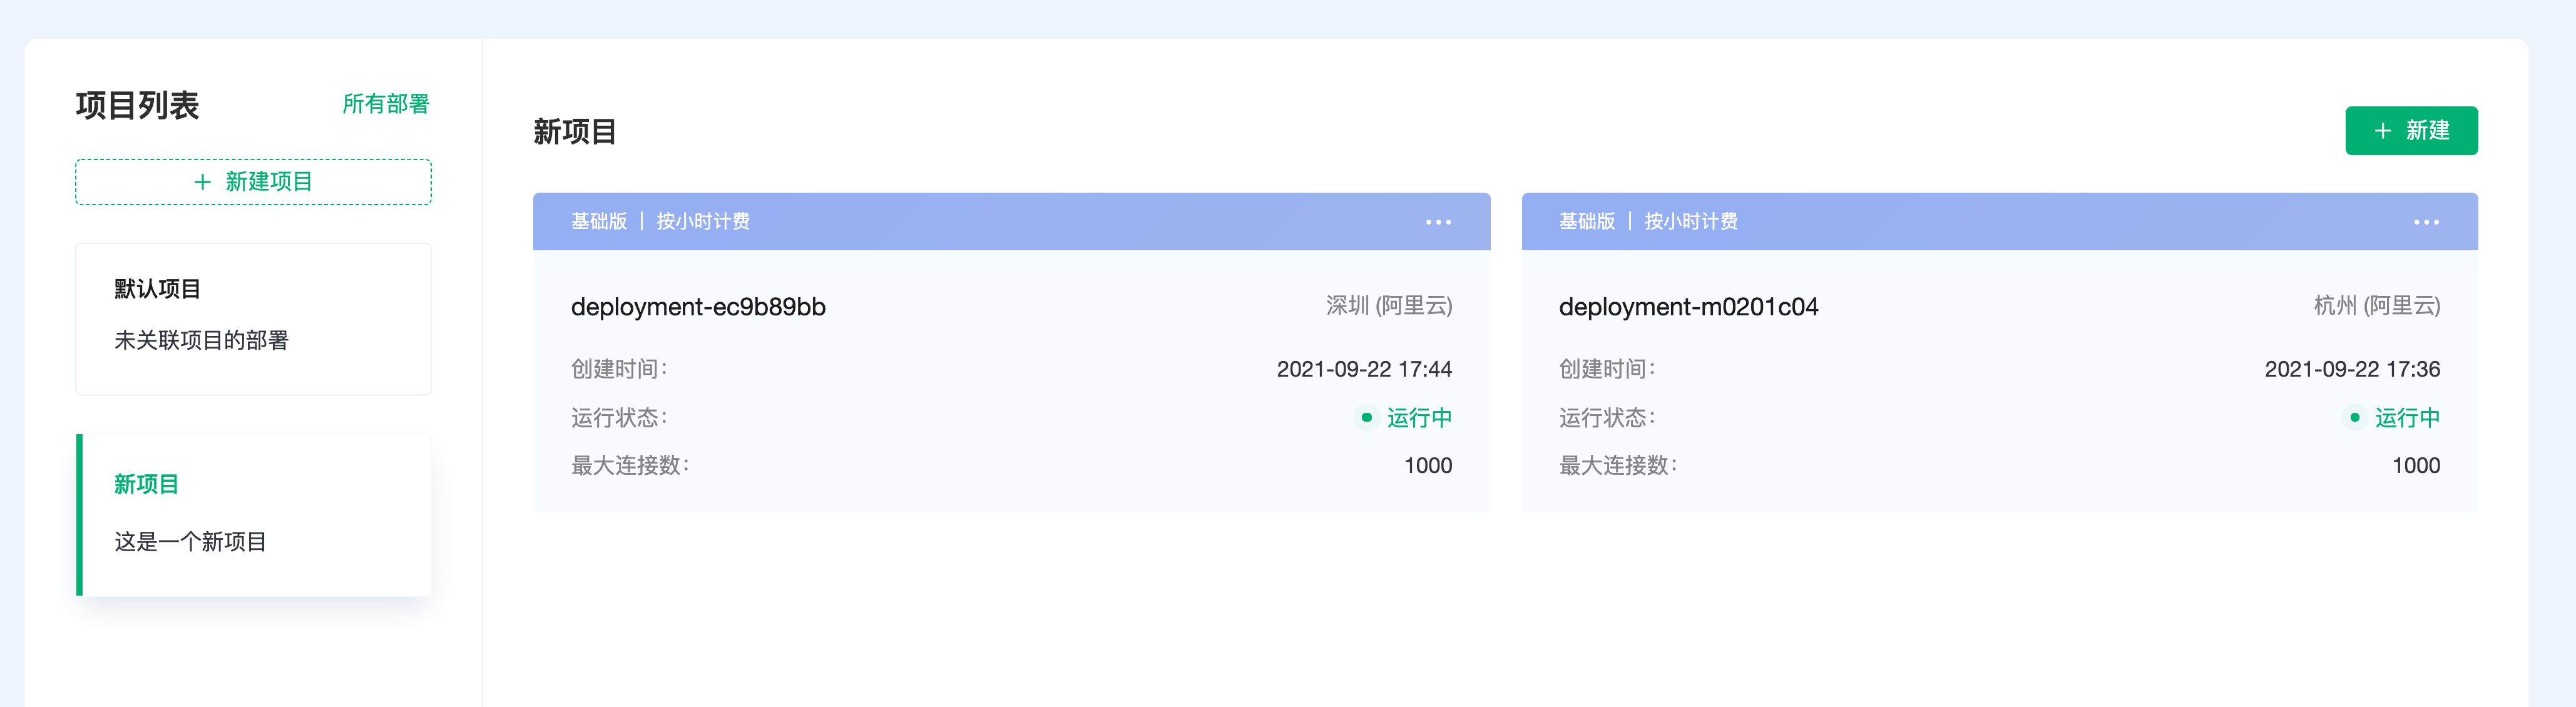Click 运行中 status of Hangzhou deployment

pyautogui.click(x=2406, y=418)
